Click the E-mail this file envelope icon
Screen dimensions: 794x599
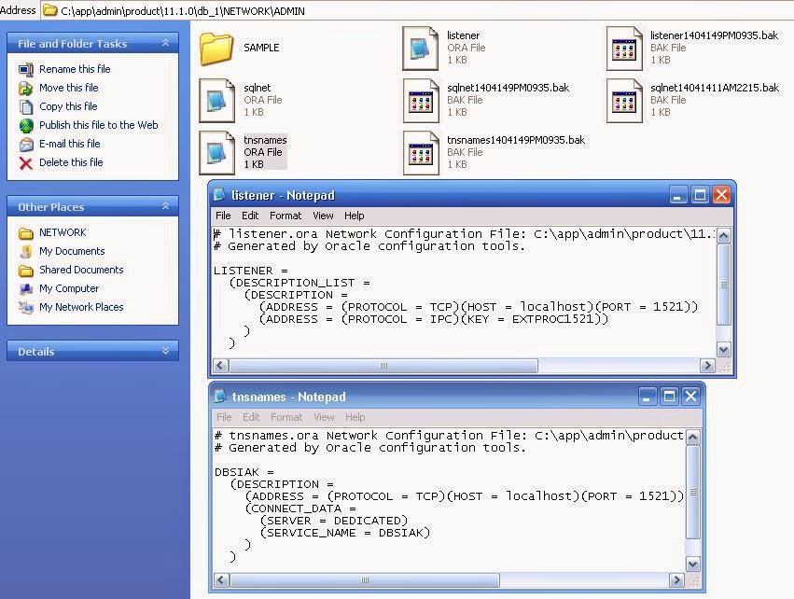(x=26, y=145)
